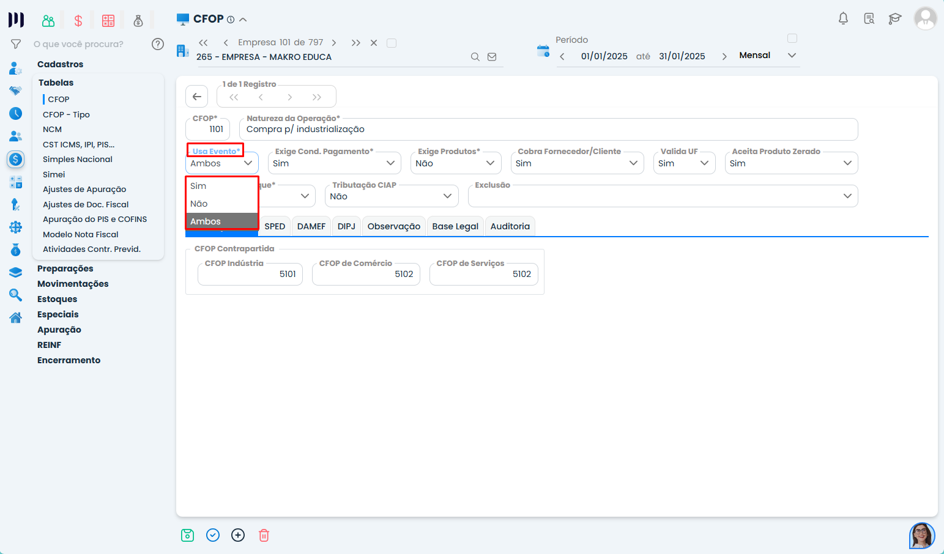Screen dimensions: 944x554
Task: Open the NCM table link
Action: [53, 130]
